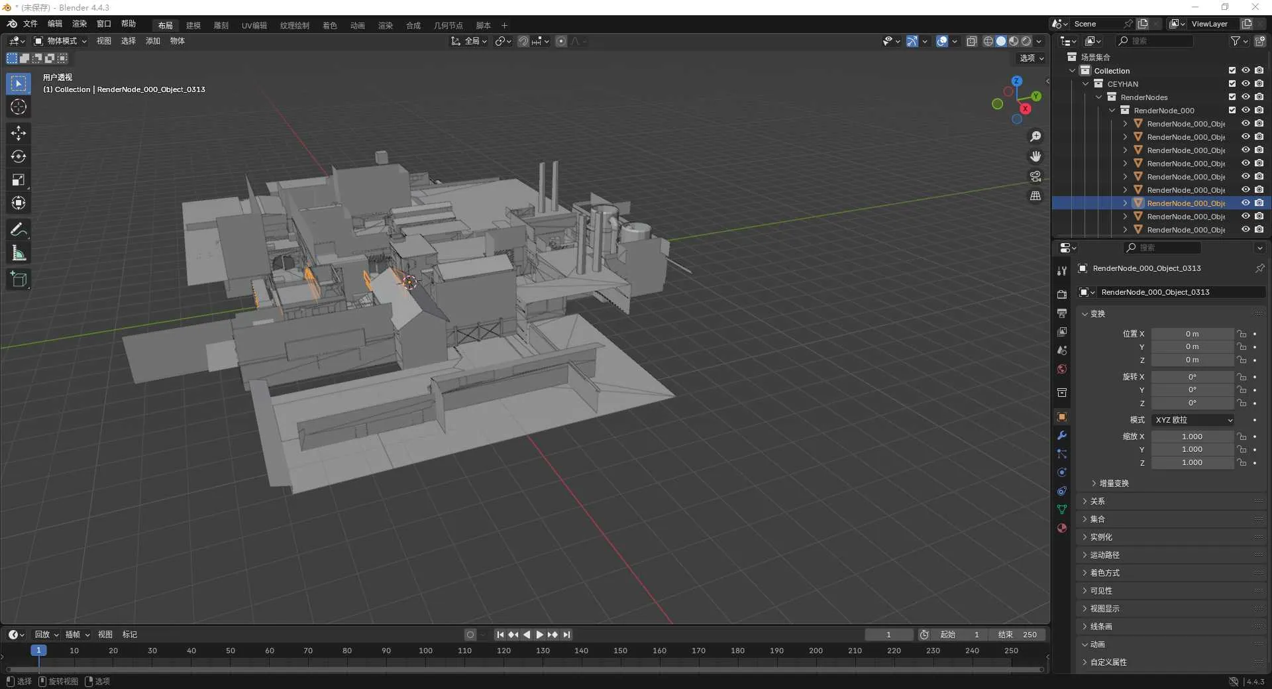
Task: Select the Move tool in the toolbar
Action: pyautogui.click(x=19, y=133)
